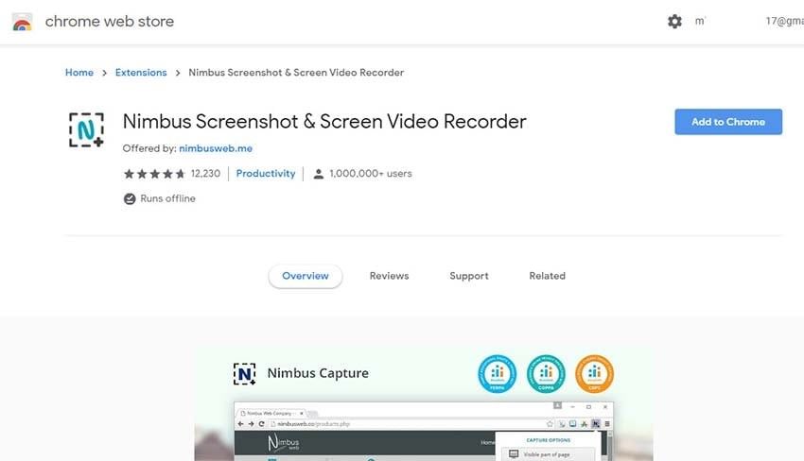Viewport: 804px width, 461px height.
Task: Open the Support tab
Action: click(x=469, y=276)
